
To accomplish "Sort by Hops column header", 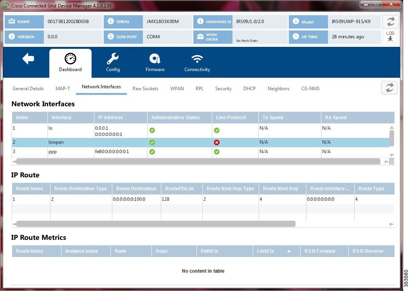I will pos(174,251).
